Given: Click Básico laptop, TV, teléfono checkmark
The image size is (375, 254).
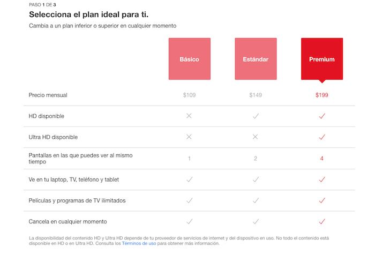Looking at the screenshot, I should coord(189,179).
